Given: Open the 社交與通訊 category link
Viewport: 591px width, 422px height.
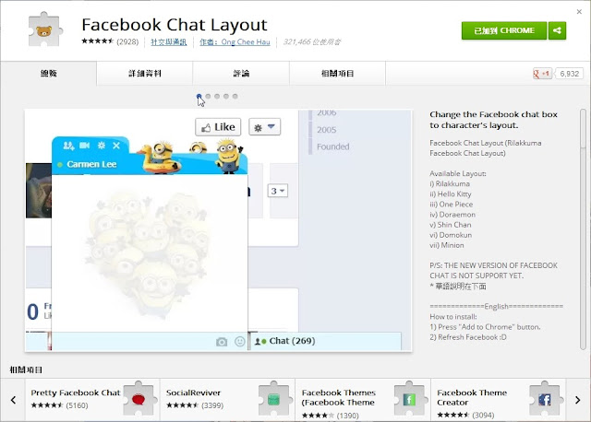Looking at the screenshot, I should pyautogui.click(x=168, y=42).
